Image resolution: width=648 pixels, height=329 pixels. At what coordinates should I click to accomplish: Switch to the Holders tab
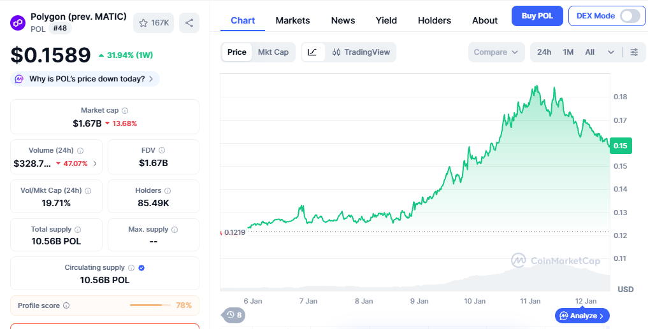435,20
